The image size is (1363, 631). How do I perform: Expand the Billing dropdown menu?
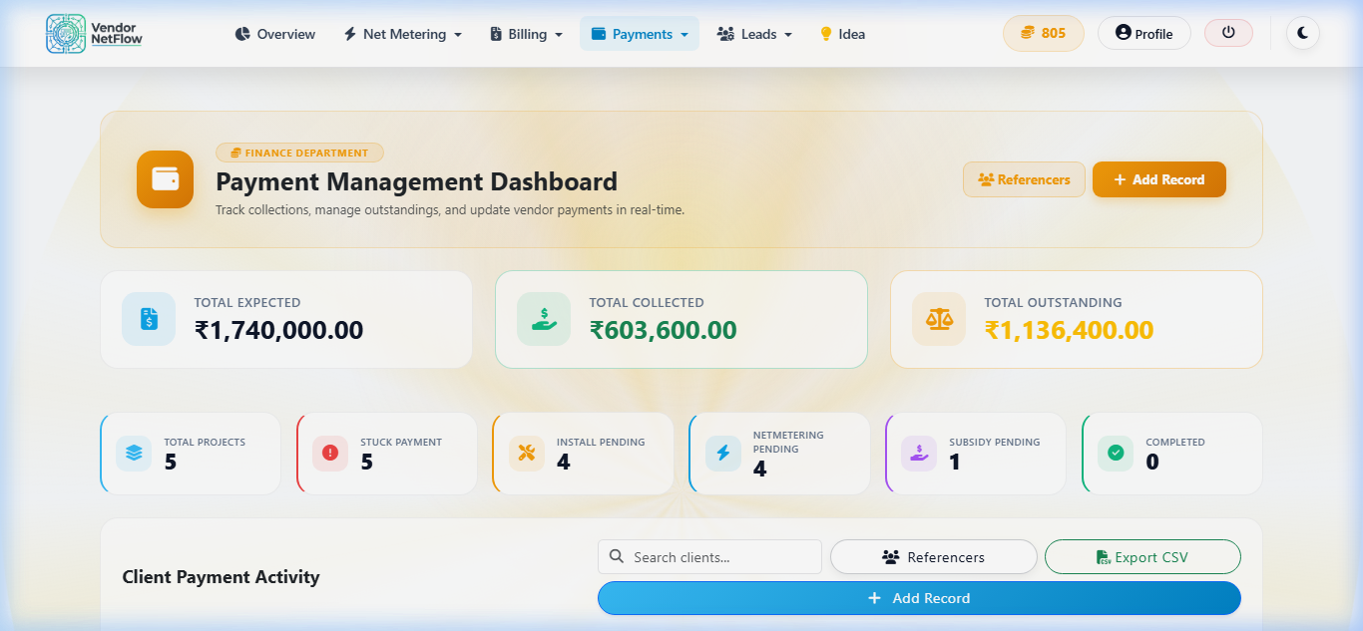coord(527,34)
